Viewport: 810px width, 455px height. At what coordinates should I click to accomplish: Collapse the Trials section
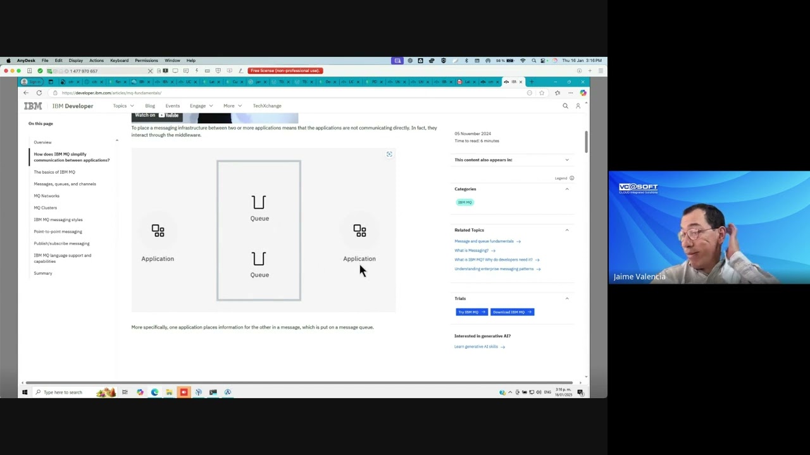[567, 298]
